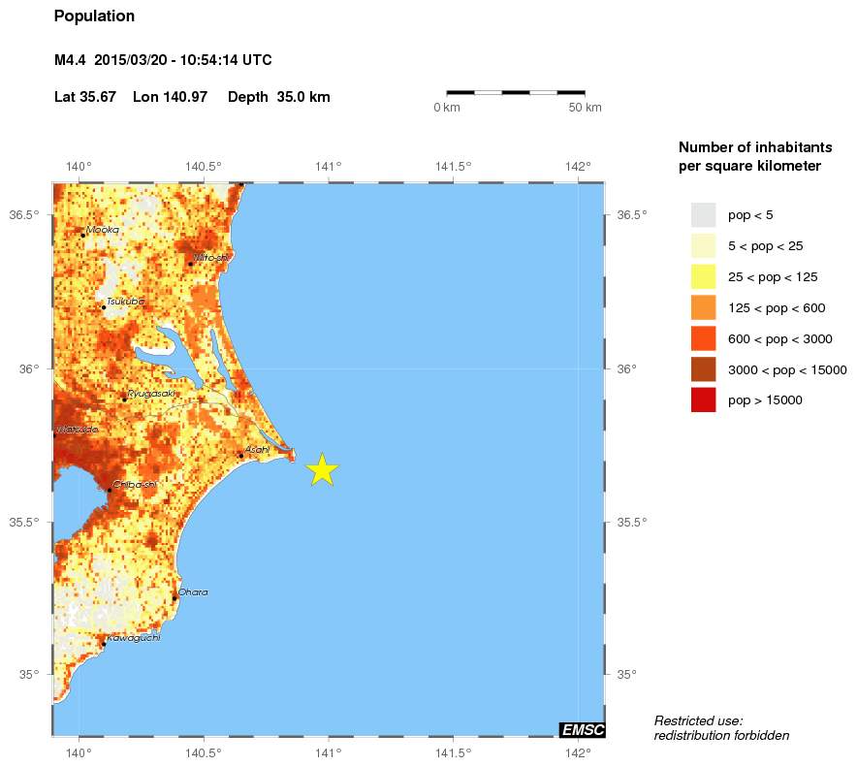857x767 pixels.
Task: Select the Asahi city marker dot
Action: [241, 455]
